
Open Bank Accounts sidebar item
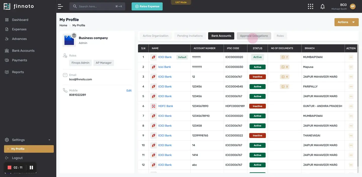(x=23, y=51)
